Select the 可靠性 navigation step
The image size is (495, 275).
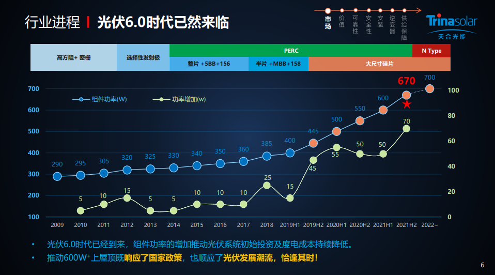(355, 24)
